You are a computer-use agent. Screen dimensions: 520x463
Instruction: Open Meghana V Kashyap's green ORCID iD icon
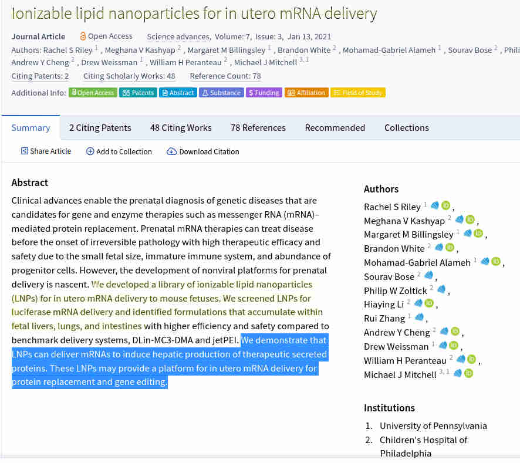tap(470, 219)
